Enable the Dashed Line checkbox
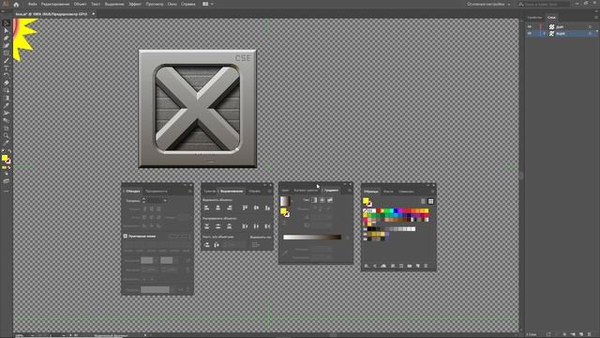 pos(126,236)
